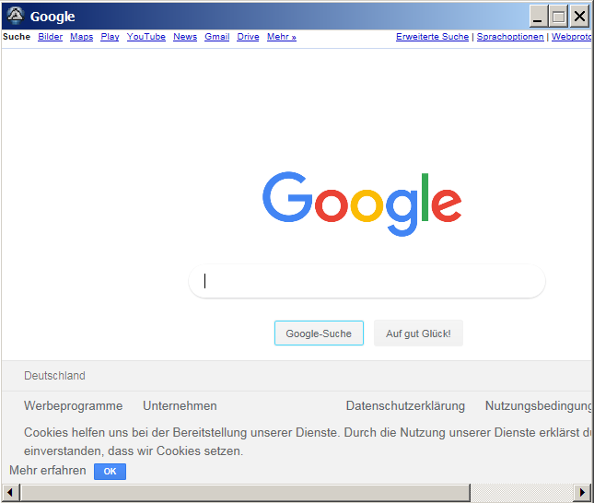Click the right scroll arrow on horizontal scrollbar
594x503 pixels.
(x=583, y=493)
